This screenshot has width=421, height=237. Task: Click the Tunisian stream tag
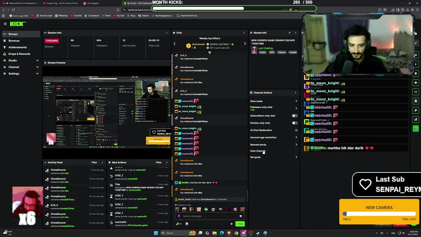coord(293,52)
